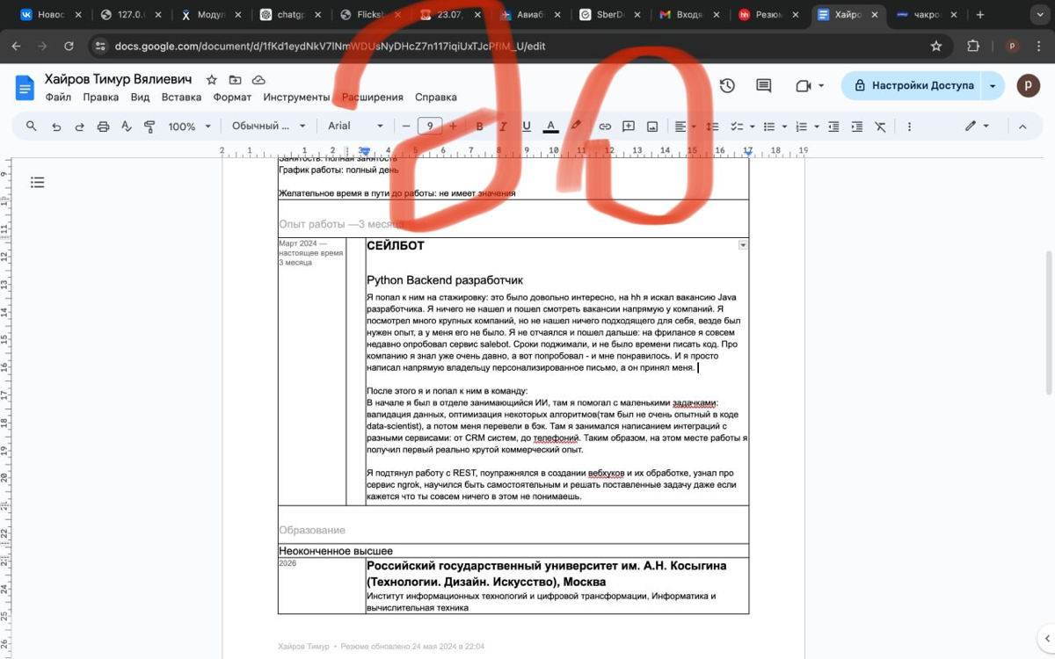Screen dimensions: 1055x659
Task: Decrease font size with minus button
Action: click(405, 127)
